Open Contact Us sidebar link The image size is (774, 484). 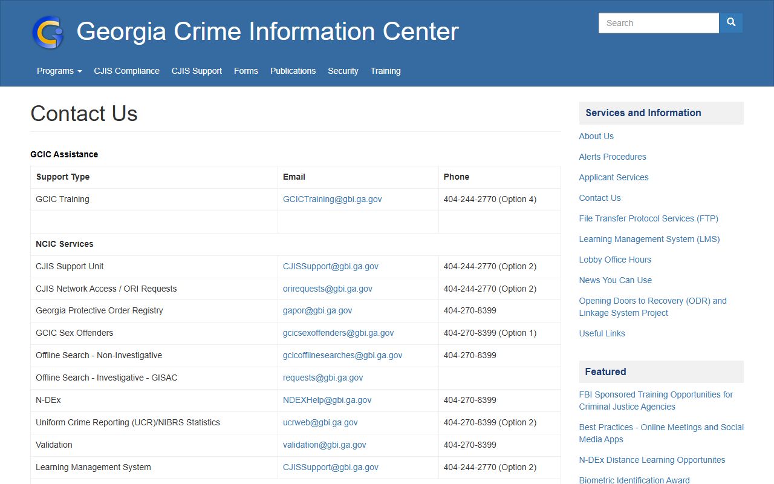pyautogui.click(x=600, y=198)
